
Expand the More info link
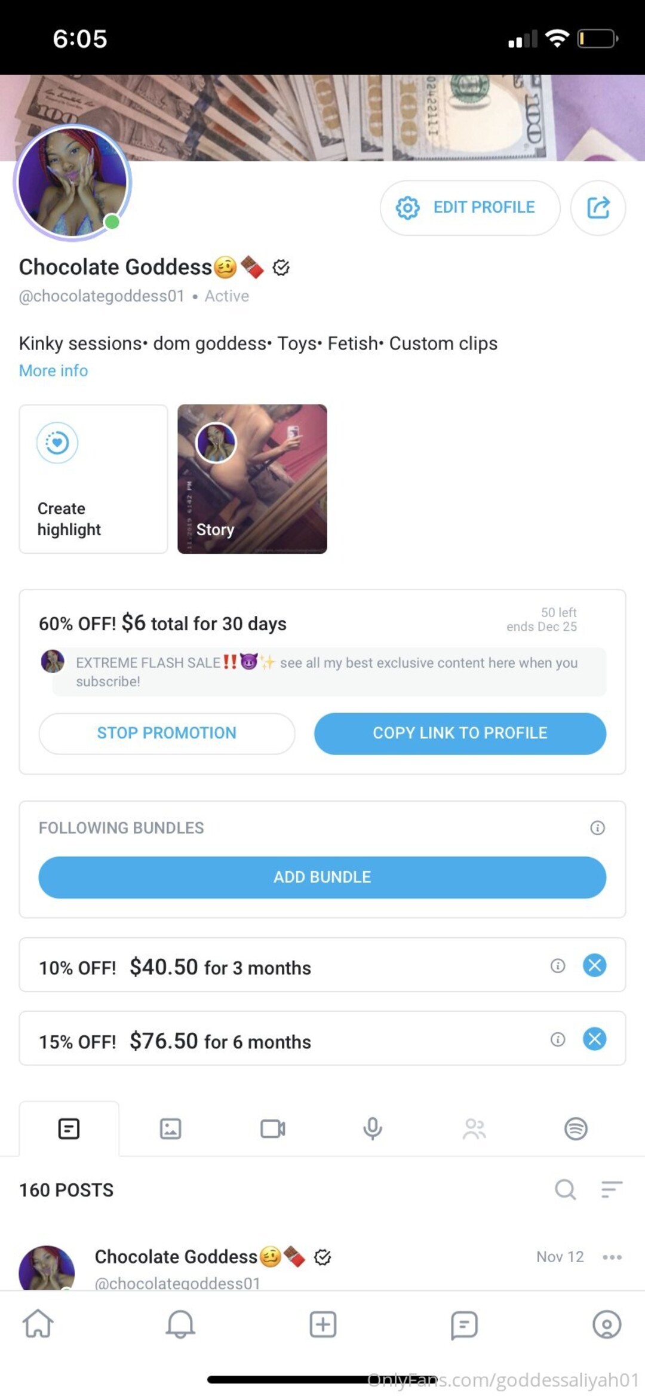tap(54, 371)
